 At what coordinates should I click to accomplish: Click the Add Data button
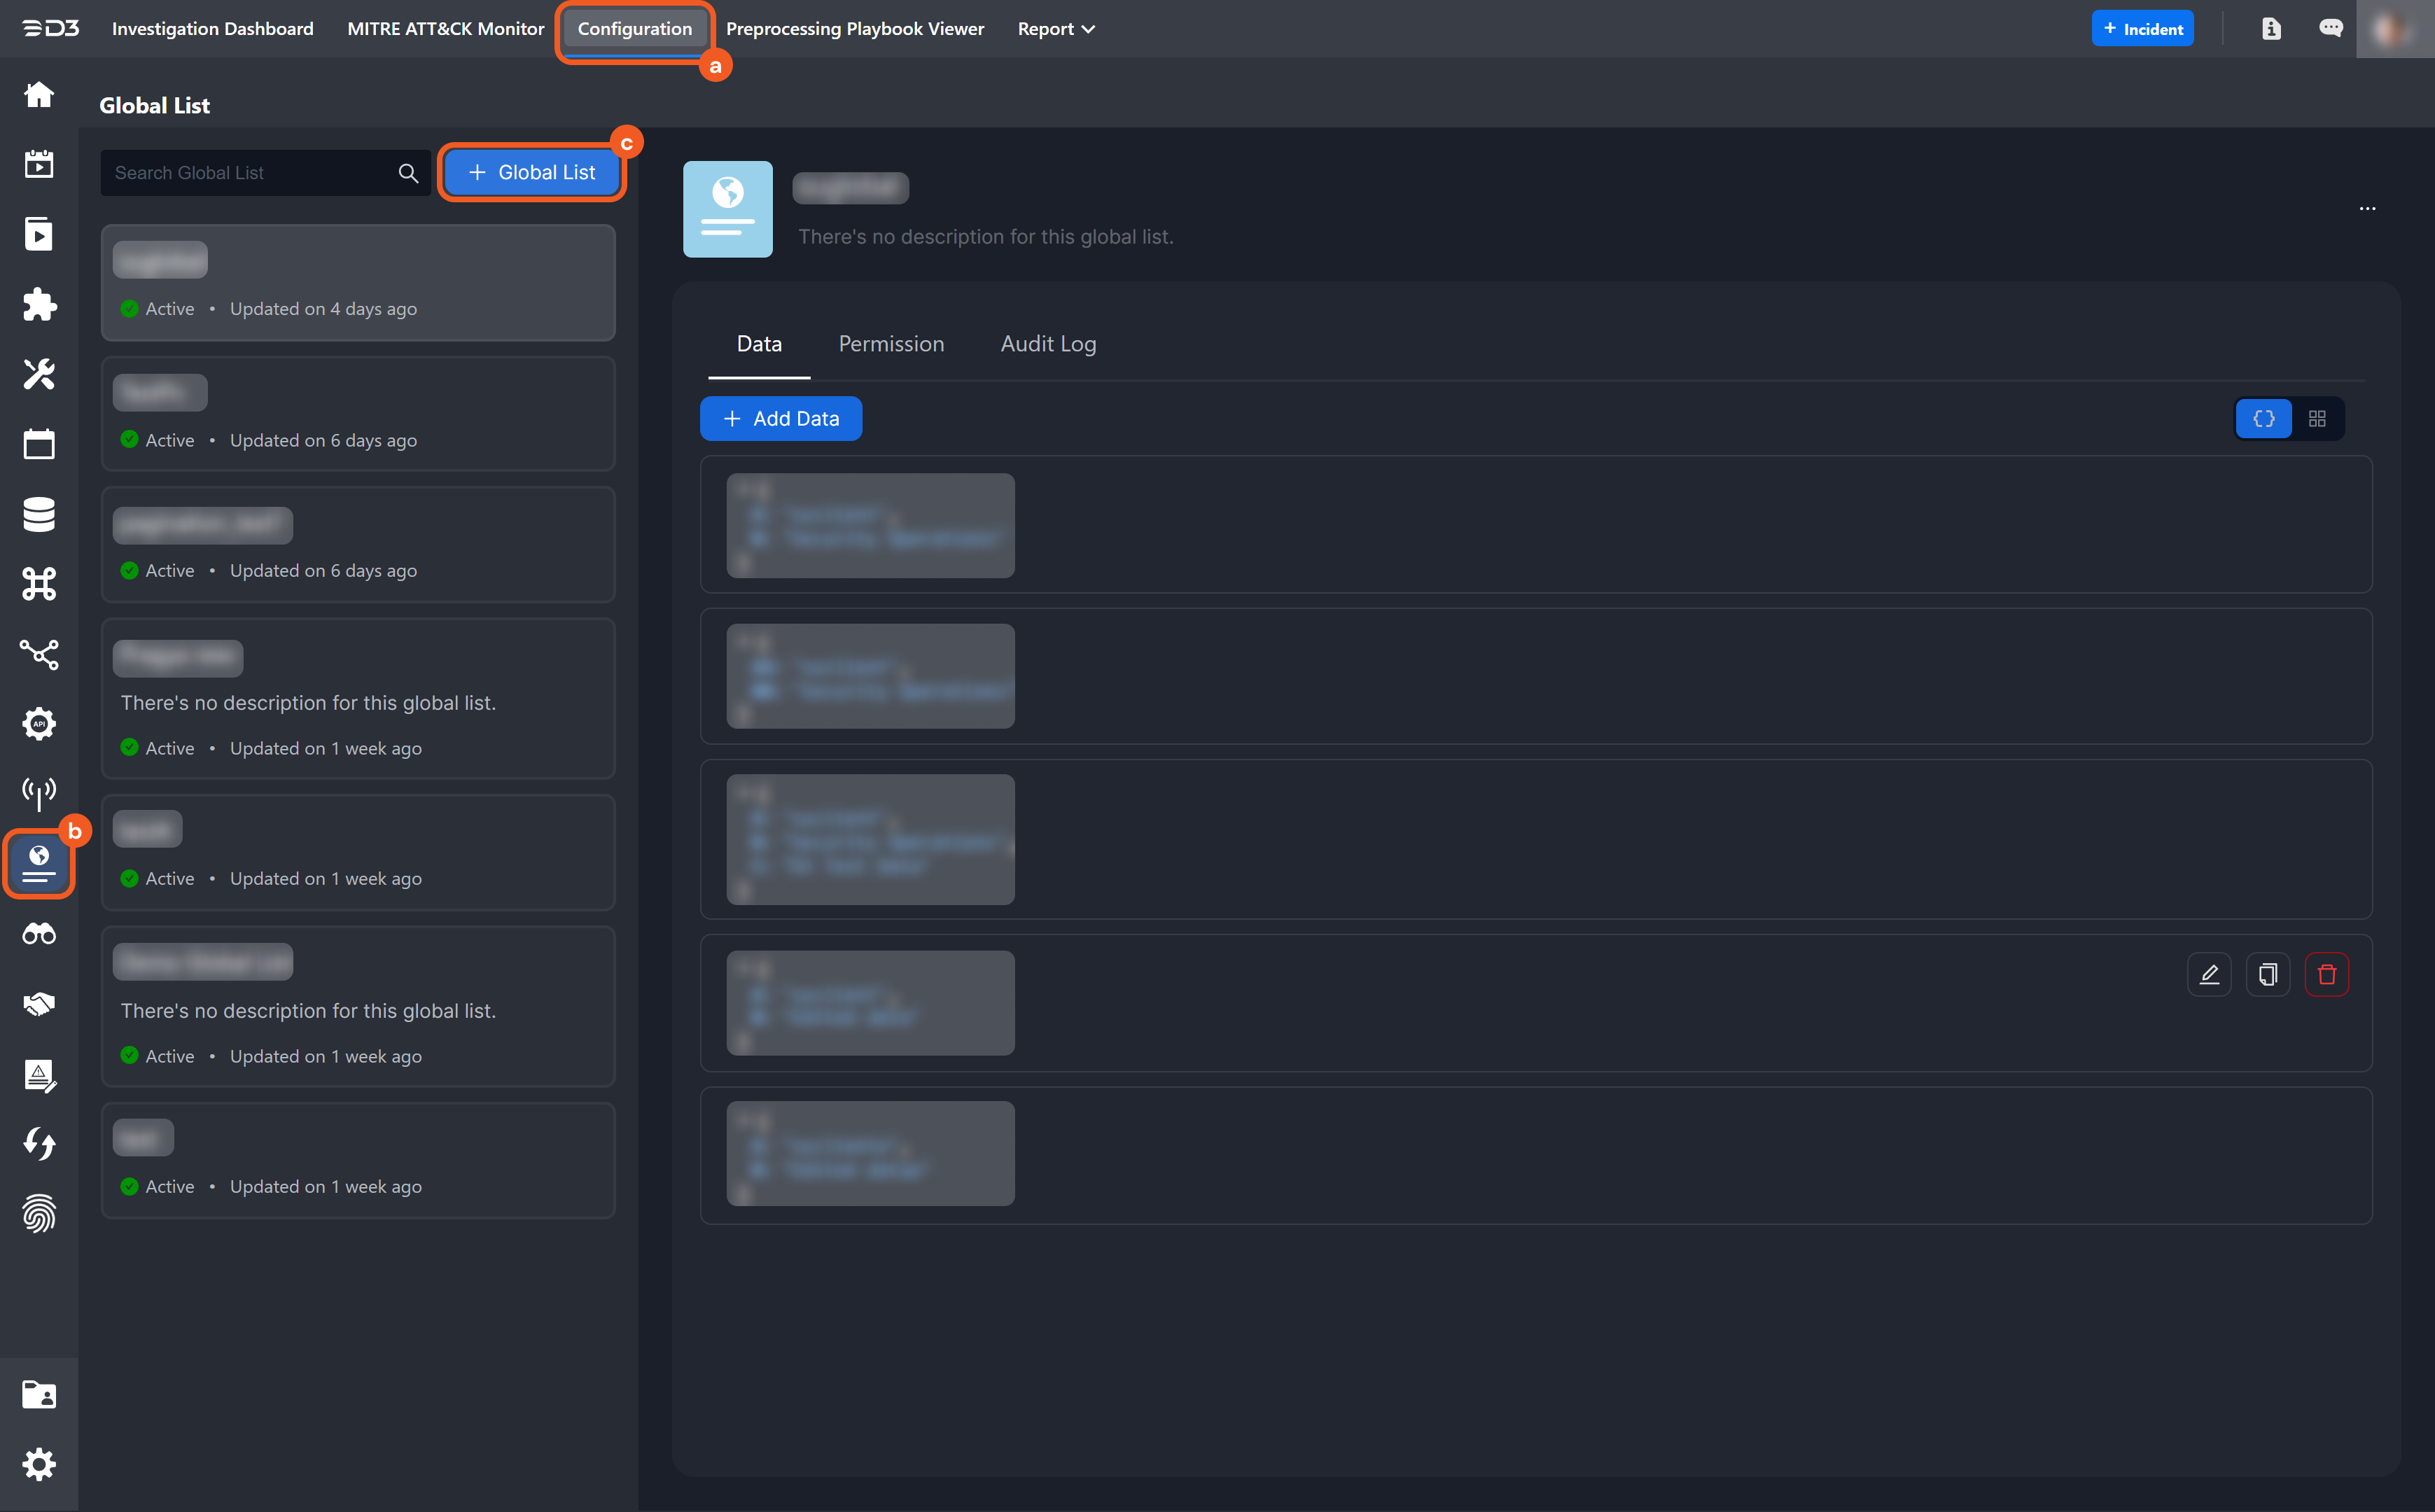(781, 419)
